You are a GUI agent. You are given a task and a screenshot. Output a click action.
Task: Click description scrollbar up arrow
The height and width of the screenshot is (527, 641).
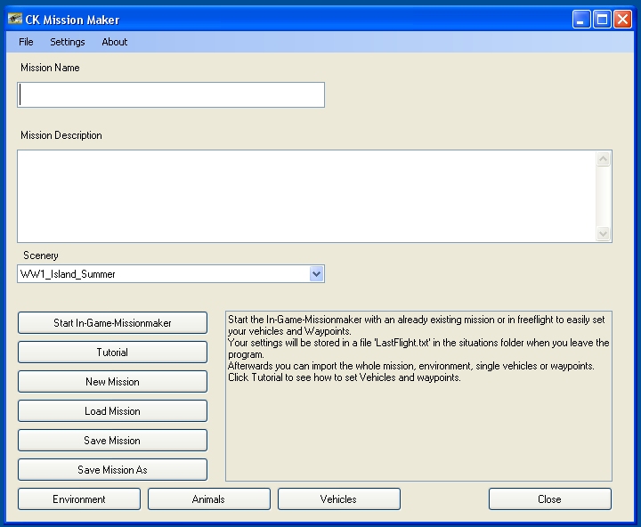click(x=603, y=158)
